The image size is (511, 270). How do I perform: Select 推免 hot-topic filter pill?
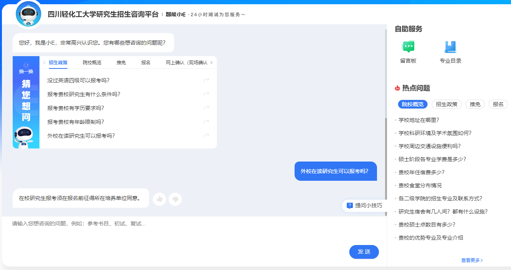(x=475, y=104)
